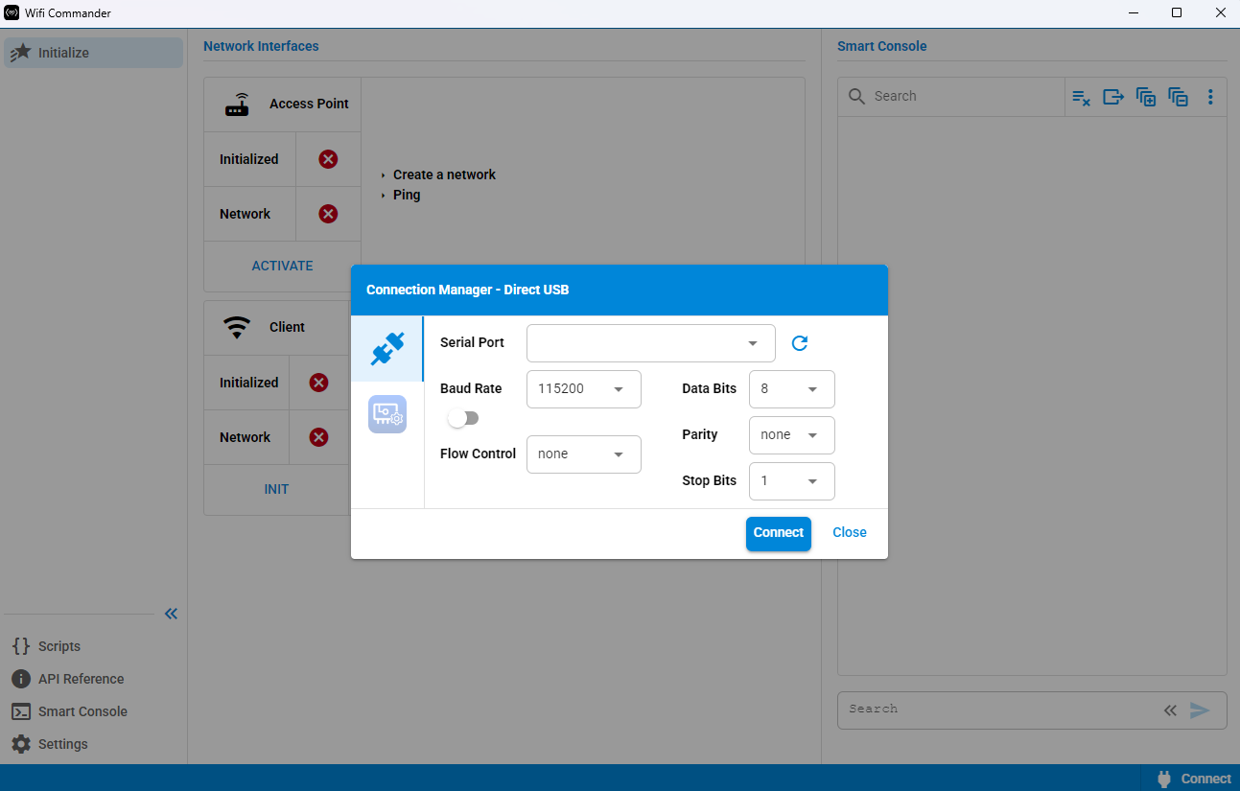This screenshot has height=791, width=1240.
Task: Collapse the left sidebar with double chevron
Action: point(171,614)
